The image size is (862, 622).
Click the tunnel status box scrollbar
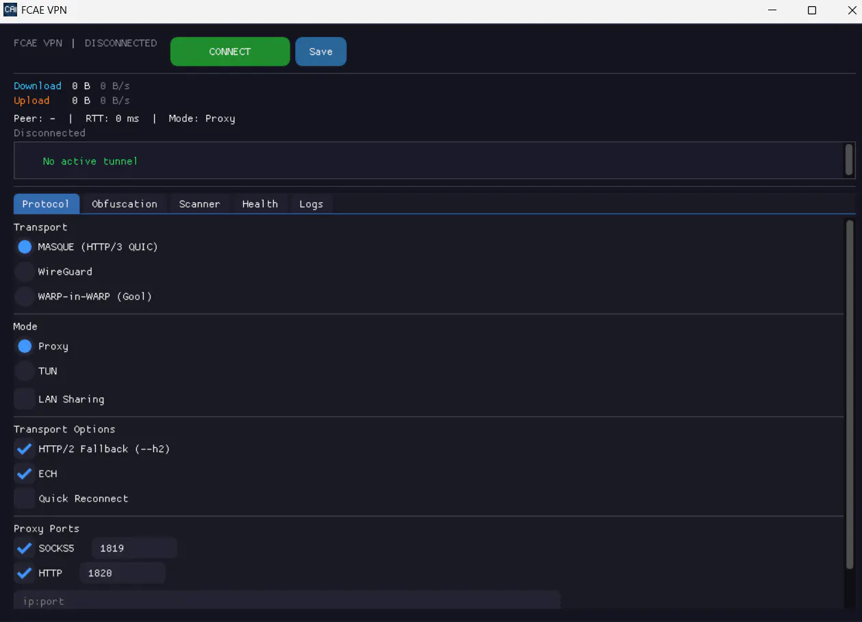[x=849, y=159]
